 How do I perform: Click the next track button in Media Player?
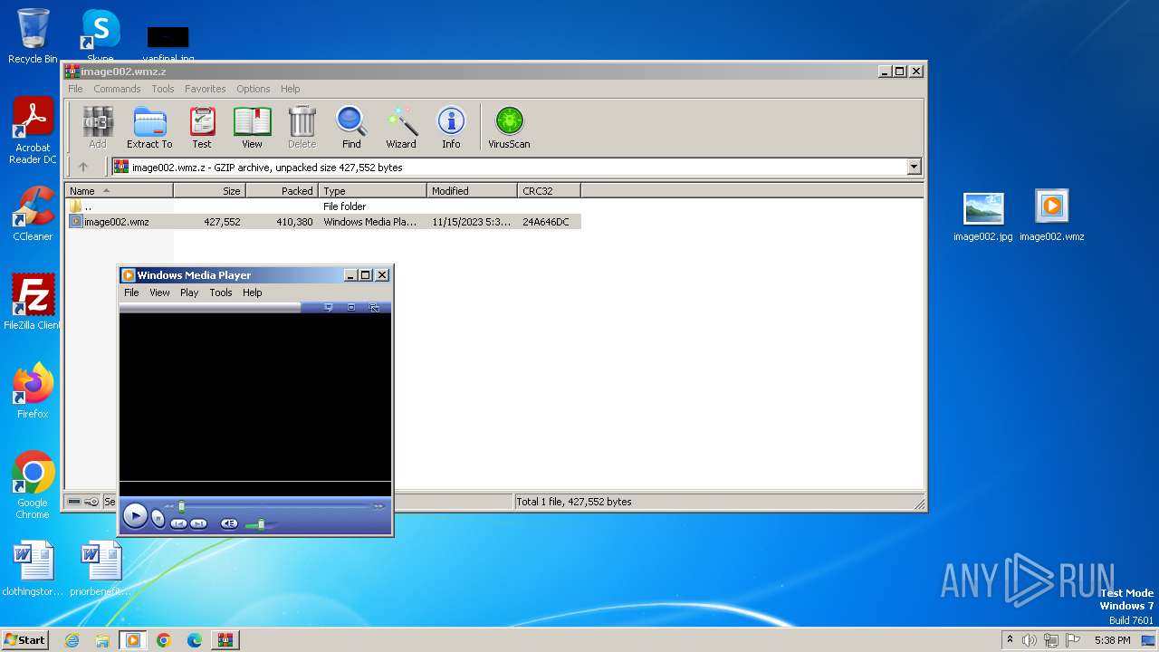(x=199, y=523)
